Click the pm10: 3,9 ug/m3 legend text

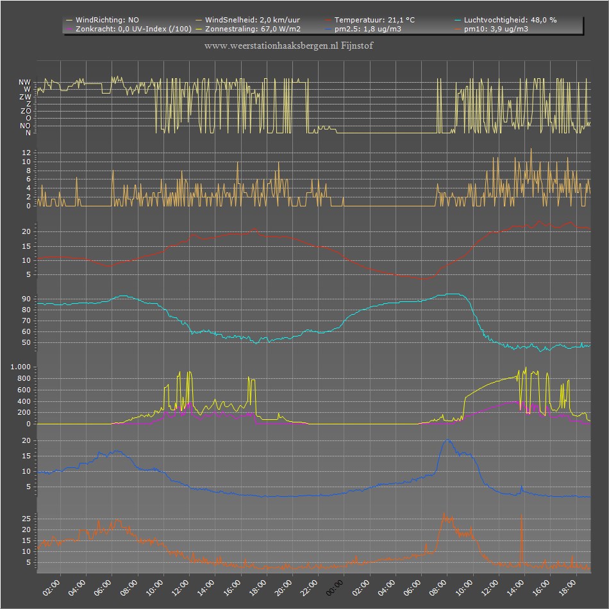(496, 29)
